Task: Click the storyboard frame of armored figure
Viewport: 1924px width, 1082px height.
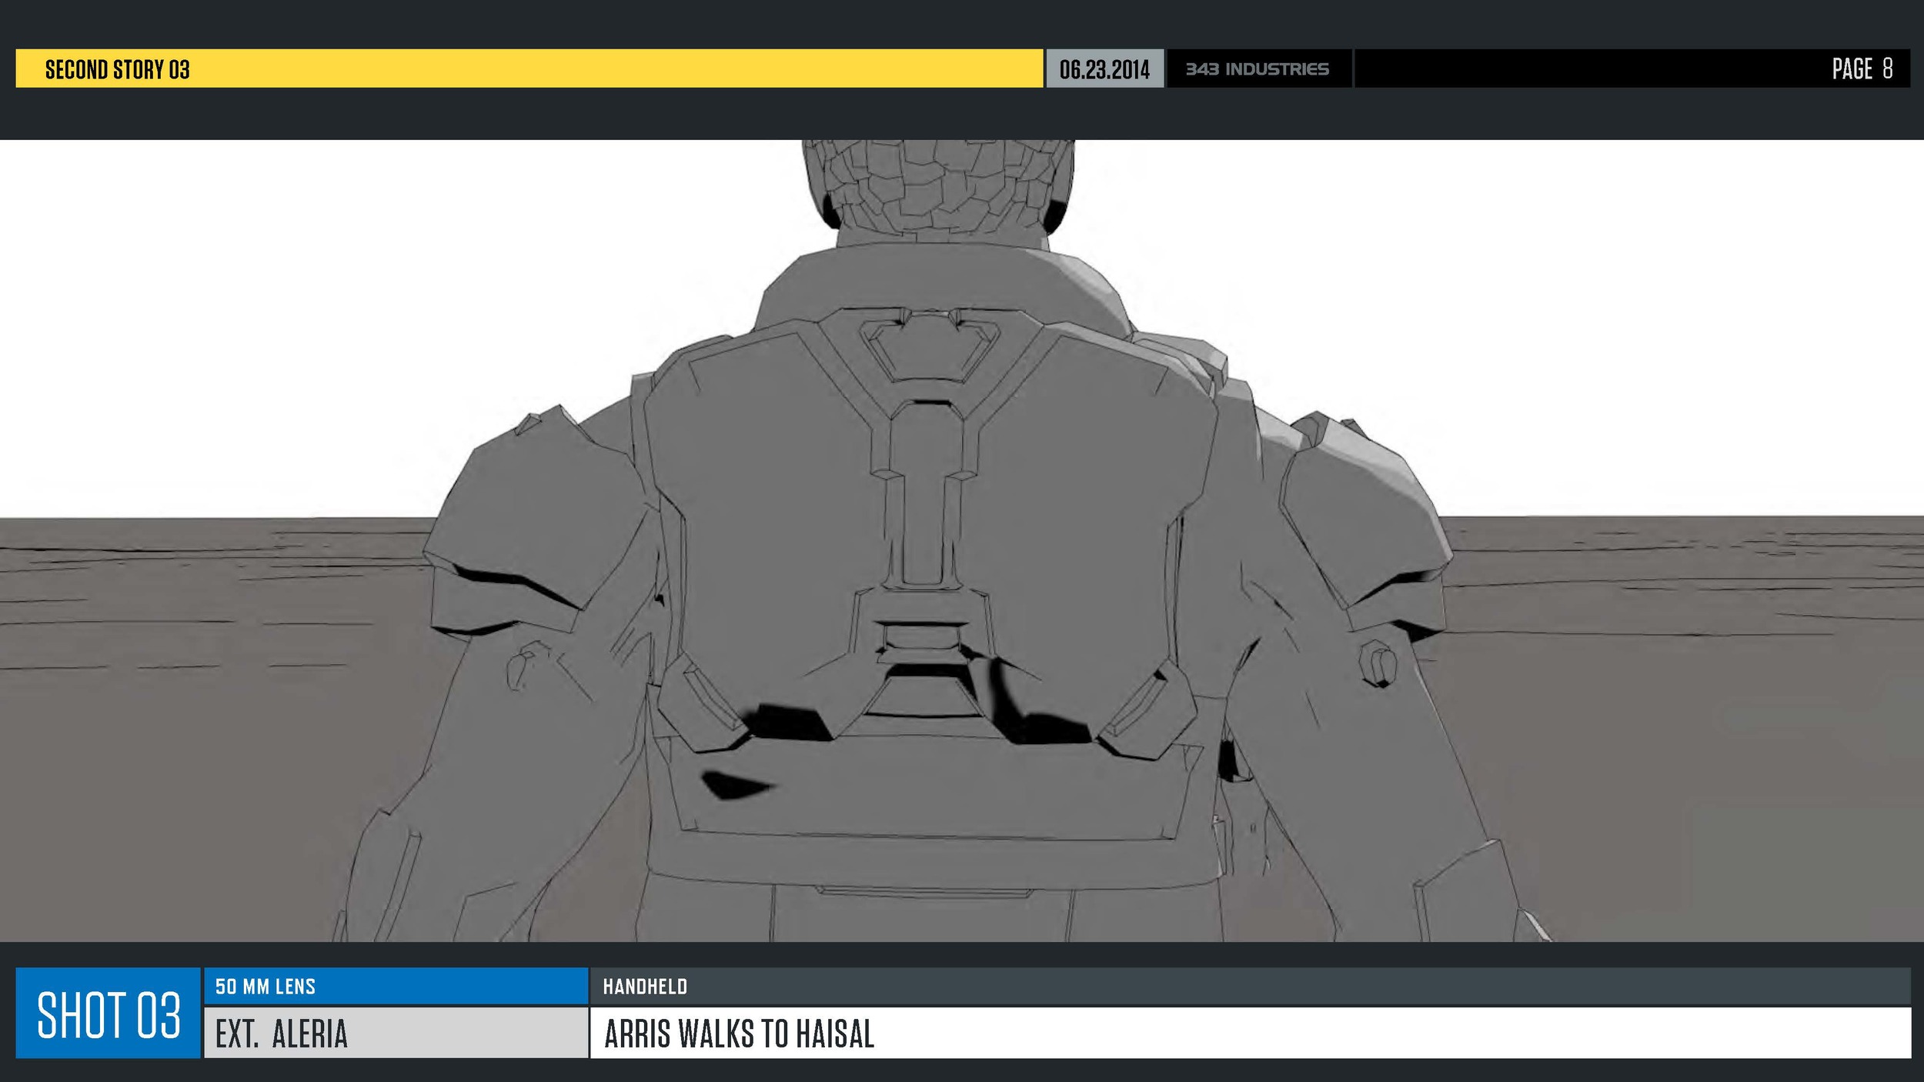Action: (x=962, y=540)
